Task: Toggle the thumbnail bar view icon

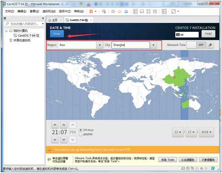Action: (142, 12)
